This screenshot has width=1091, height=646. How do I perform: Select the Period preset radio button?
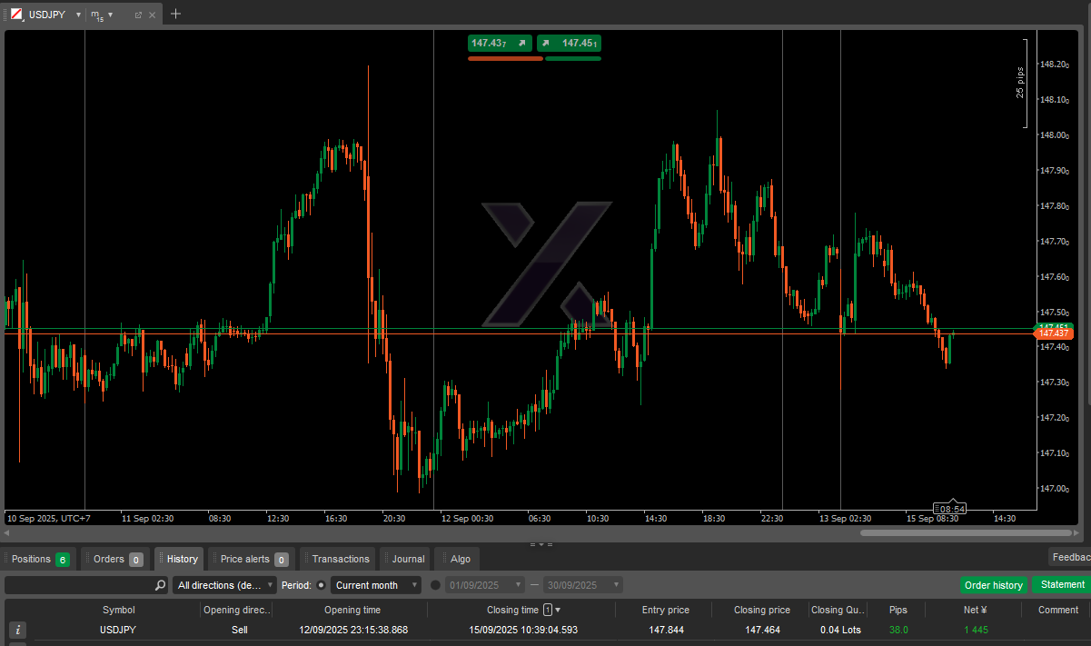click(x=321, y=585)
